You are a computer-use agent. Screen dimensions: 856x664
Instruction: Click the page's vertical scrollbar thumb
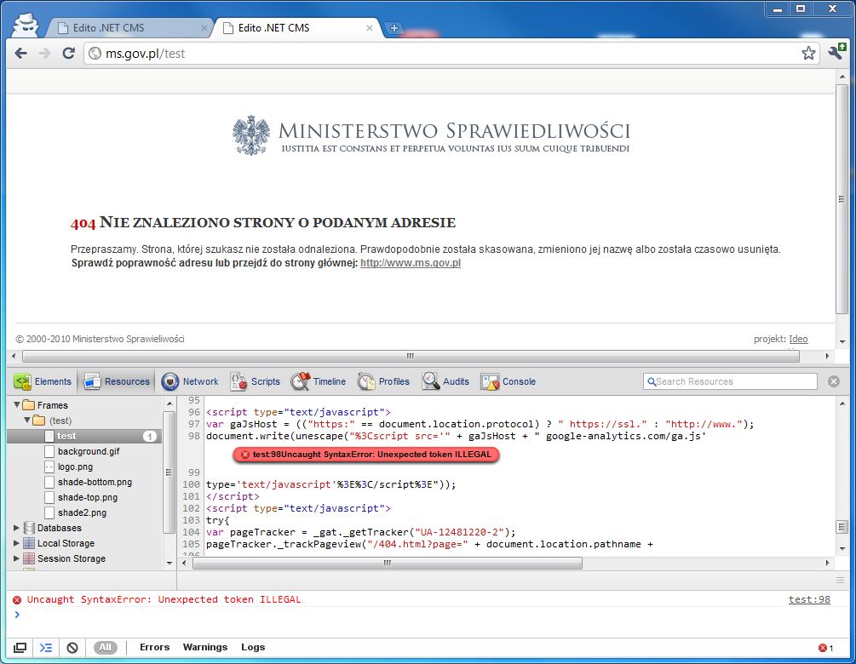[842, 199]
